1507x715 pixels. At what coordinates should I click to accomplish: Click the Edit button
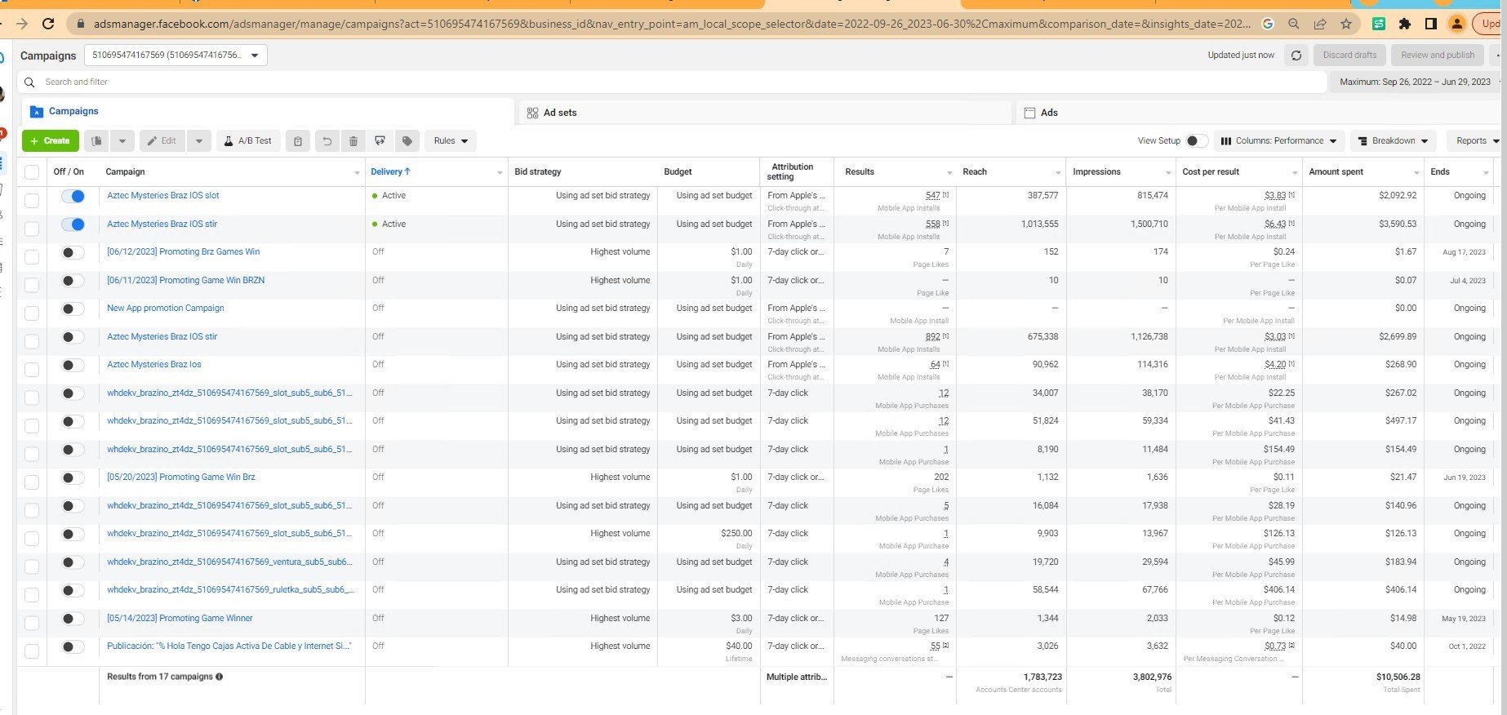pos(162,141)
